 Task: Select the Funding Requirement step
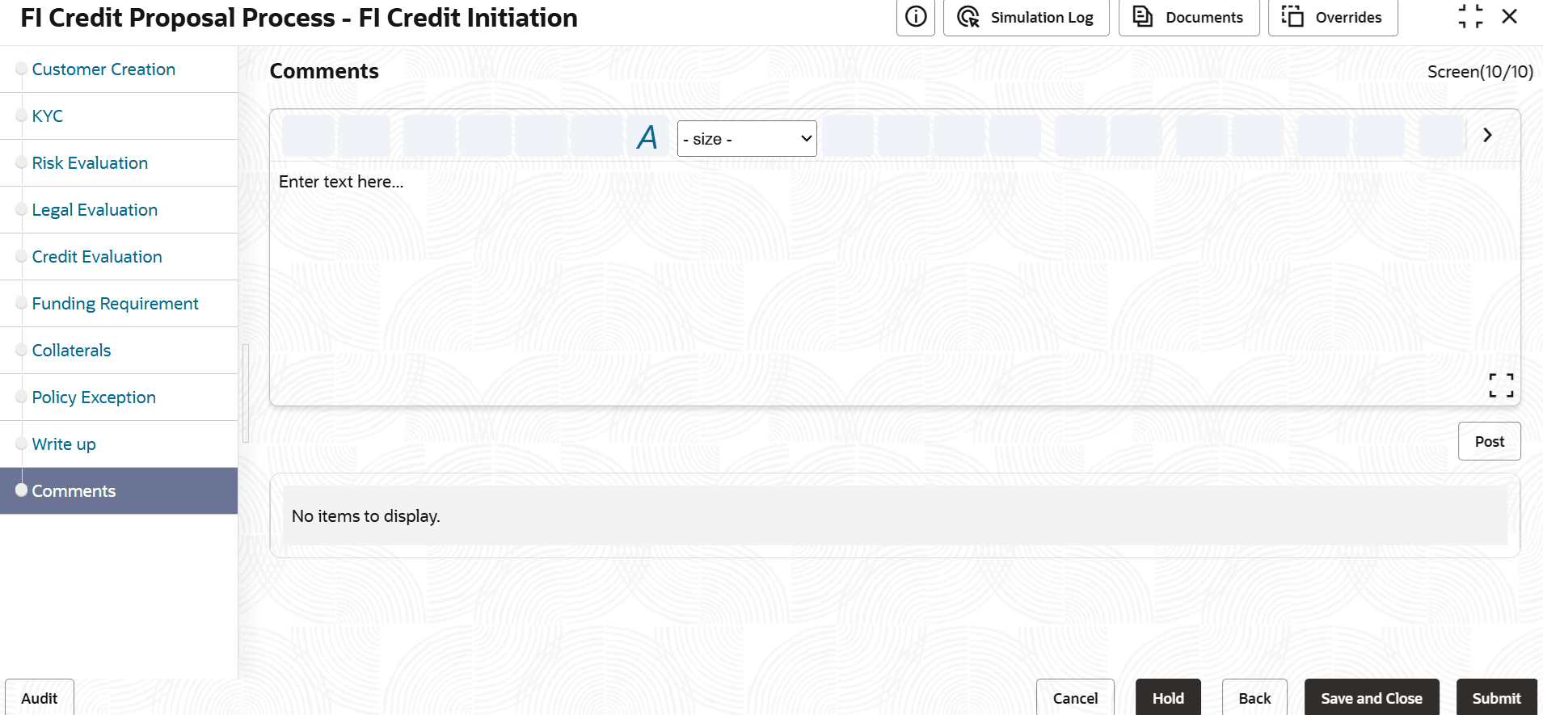coord(115,304)
